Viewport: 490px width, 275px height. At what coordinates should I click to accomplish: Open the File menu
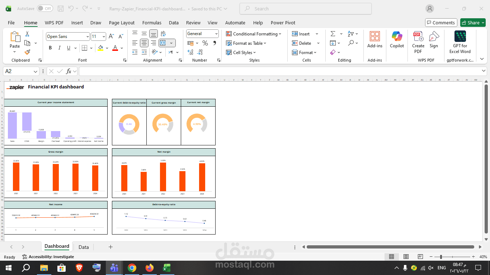tap(11, 23)
